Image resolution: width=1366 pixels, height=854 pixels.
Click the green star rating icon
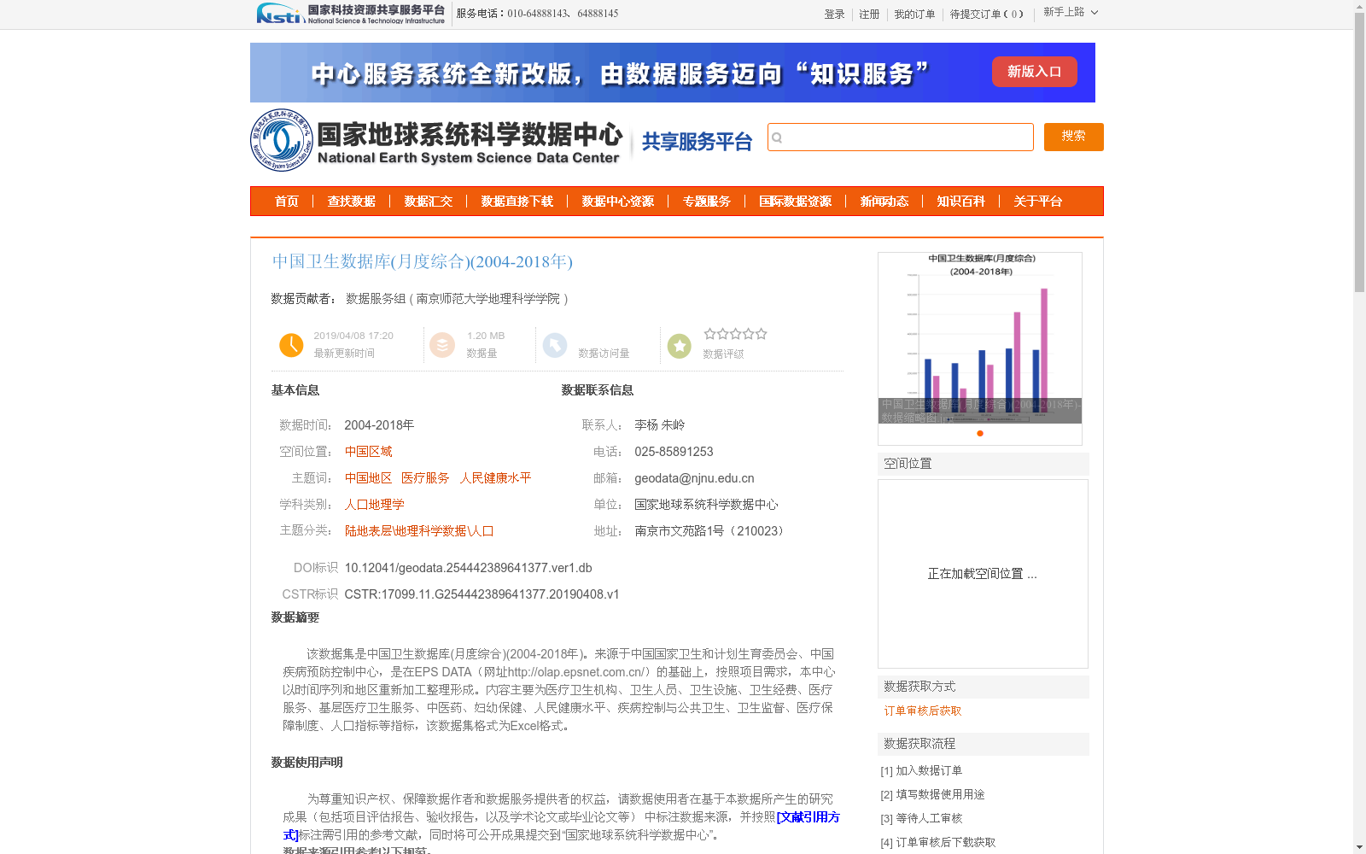point(680,346)
